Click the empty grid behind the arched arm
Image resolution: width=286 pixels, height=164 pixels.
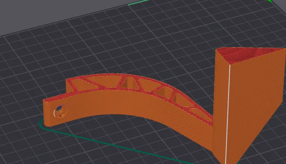click(x=146, y=46)
